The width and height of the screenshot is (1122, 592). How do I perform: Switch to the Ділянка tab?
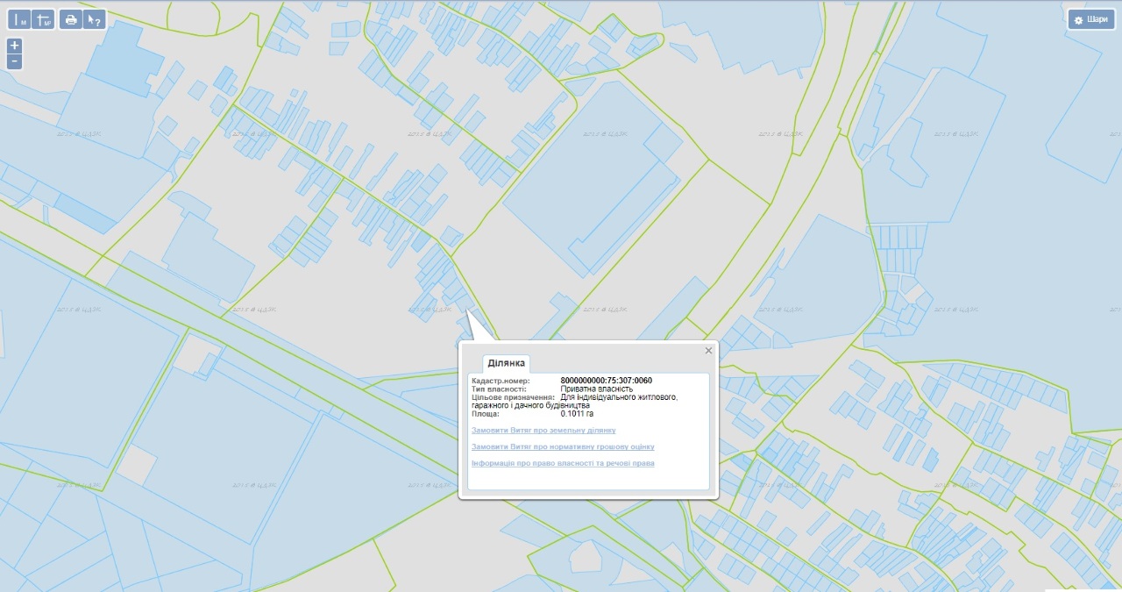(x=506, y=363)
